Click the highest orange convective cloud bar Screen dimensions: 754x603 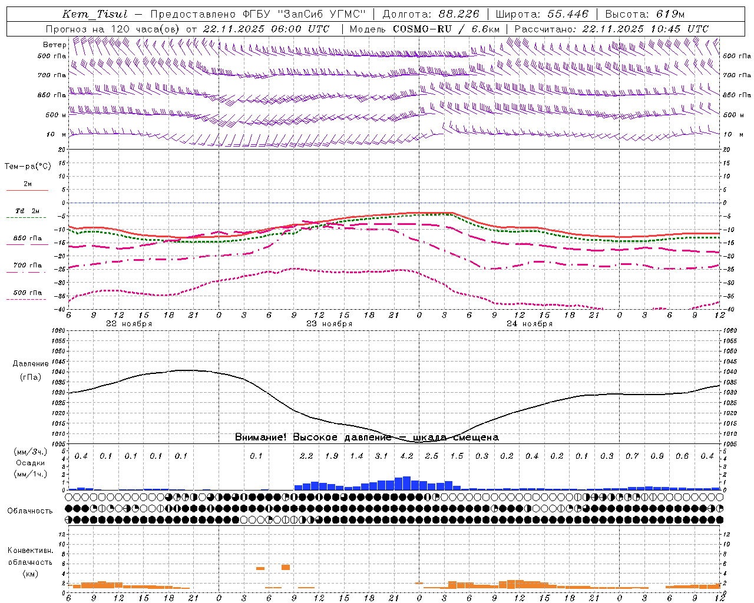click(x=286, y=567)
